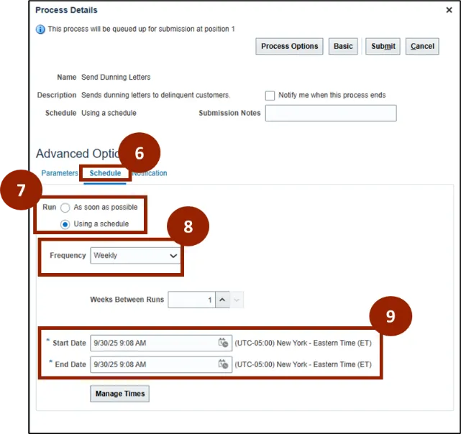Open End Date calendar picker icon
This screenshot has height=434, width=461.
pyautogui.click(x=223, y=364)
